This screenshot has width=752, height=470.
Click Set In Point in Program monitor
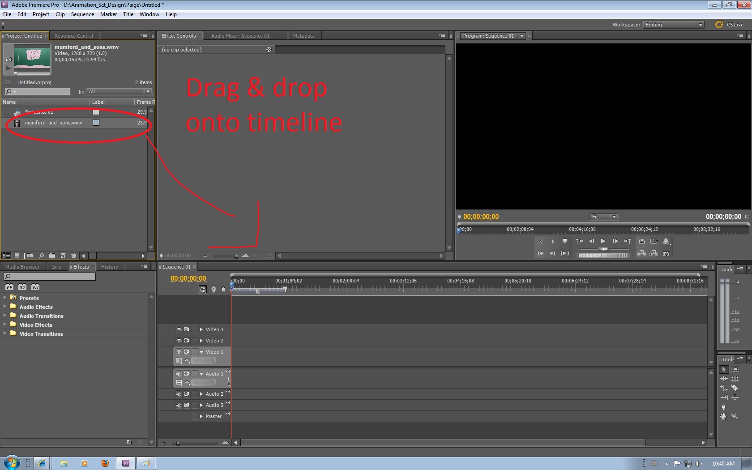coord(541,242)
